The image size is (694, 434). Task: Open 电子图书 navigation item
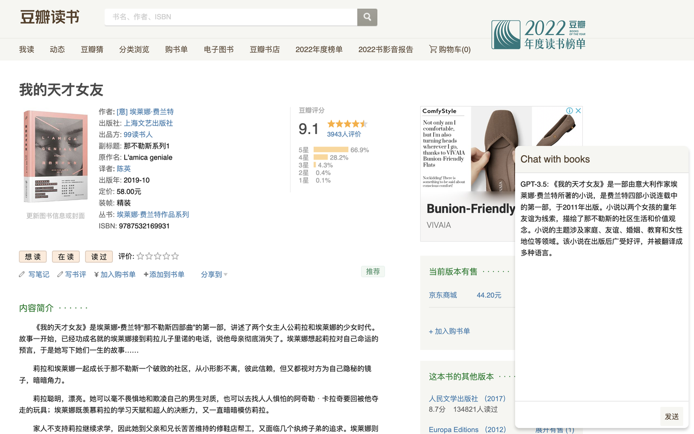coord(219,49)
